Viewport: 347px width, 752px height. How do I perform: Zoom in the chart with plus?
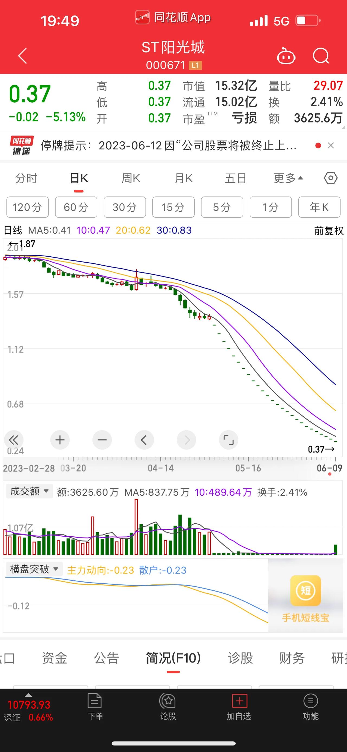(60, 440)
